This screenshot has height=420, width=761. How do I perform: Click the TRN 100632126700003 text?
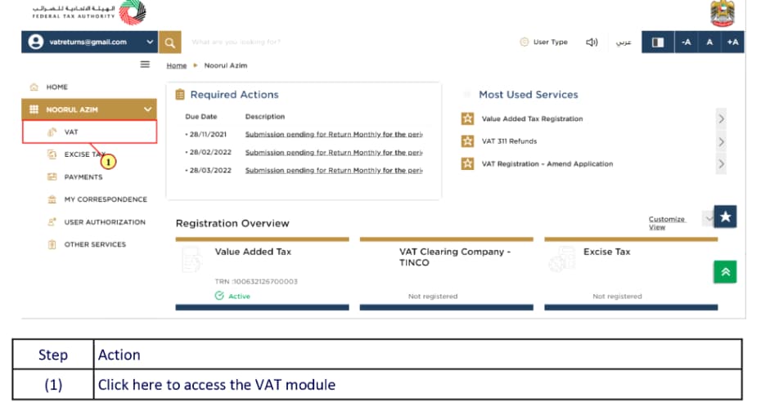click(256, 281)
